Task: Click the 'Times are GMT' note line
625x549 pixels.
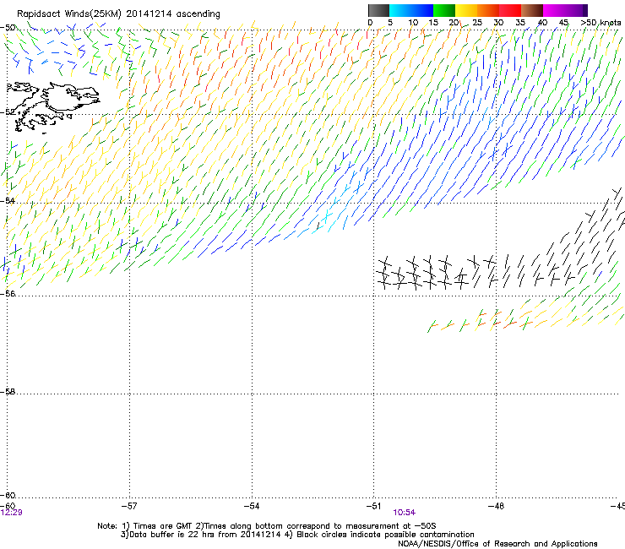Action: click(x=266, y=526)
